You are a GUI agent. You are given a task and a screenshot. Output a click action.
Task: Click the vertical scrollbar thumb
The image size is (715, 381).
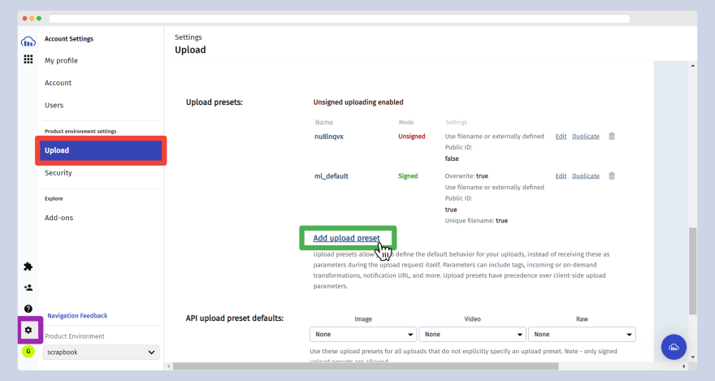coord(692,271)
